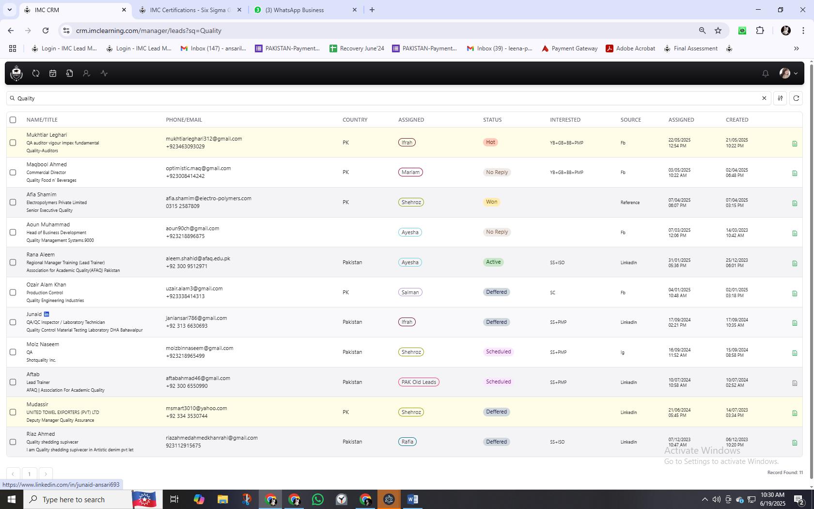The width and height of the screenshot is (814, 509).
Task: Bookmark this page with the star icon
Action: (x=718, y=31)
